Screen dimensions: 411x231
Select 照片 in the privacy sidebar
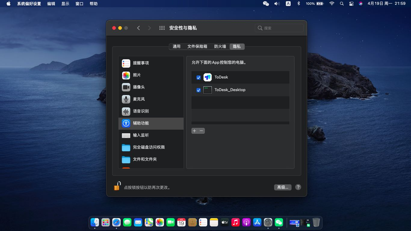tap(151, 75)
